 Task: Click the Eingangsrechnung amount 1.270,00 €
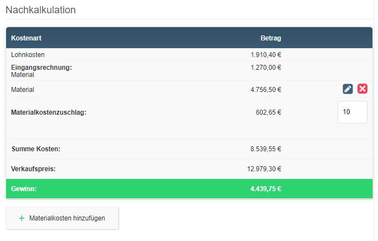[265, 68]
